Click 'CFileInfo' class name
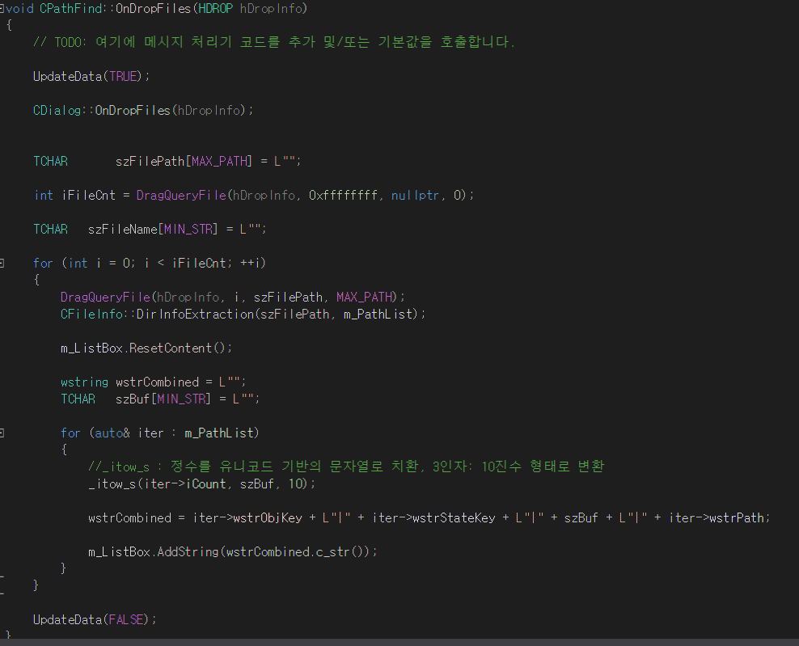This screenshot has height=646, width=799. pos(91,315)
